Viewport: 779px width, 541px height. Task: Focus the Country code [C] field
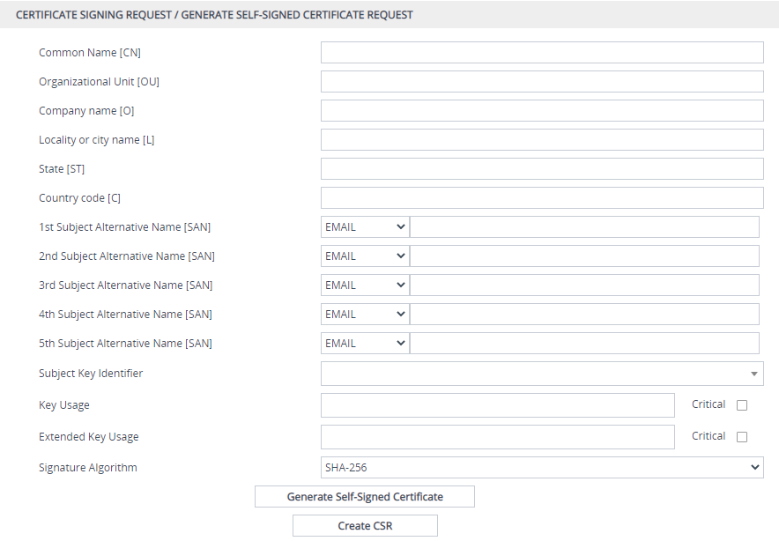tap(542, 198)
